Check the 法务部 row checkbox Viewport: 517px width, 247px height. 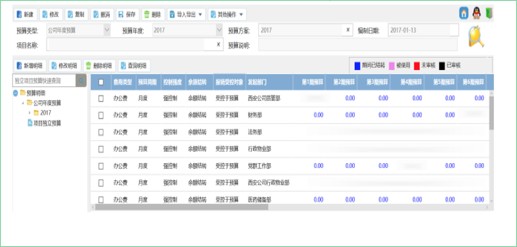[x=101, y=132]
